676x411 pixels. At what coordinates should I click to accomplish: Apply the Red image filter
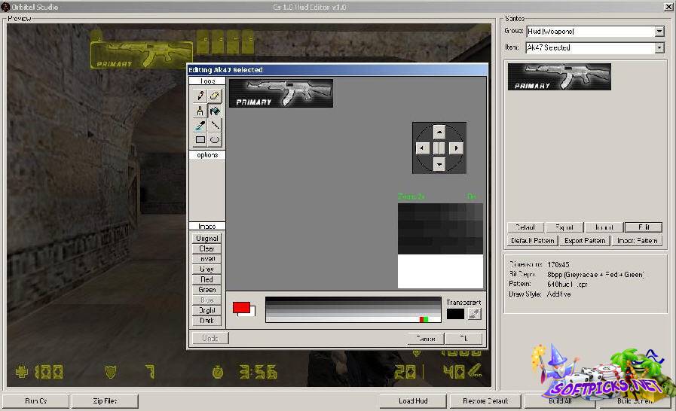point(206,279)
